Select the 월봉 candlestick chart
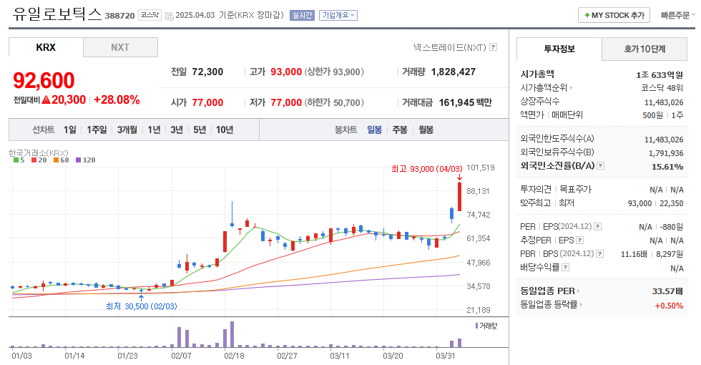The width and height of the screenshot is (701, 365). pos(426,130)
